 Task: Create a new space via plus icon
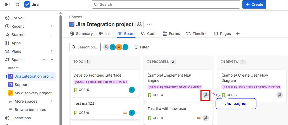(x=44, y=60)
